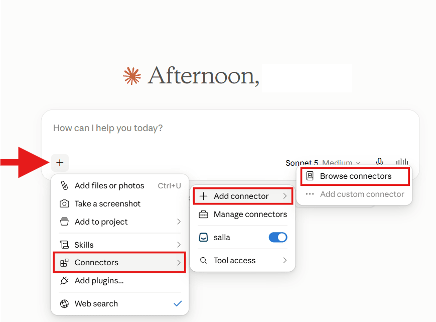Uncheck the Web search checkmark

[x=178, y=303]
